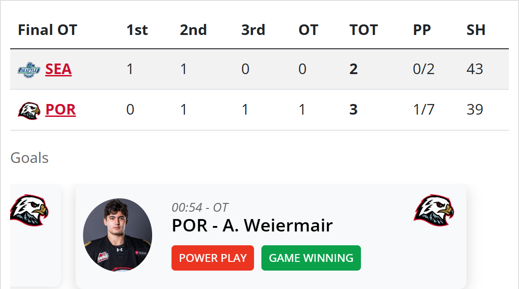Viewport: 519px width, 289px height.
Task: Click the SH column header
Action: 476,30
